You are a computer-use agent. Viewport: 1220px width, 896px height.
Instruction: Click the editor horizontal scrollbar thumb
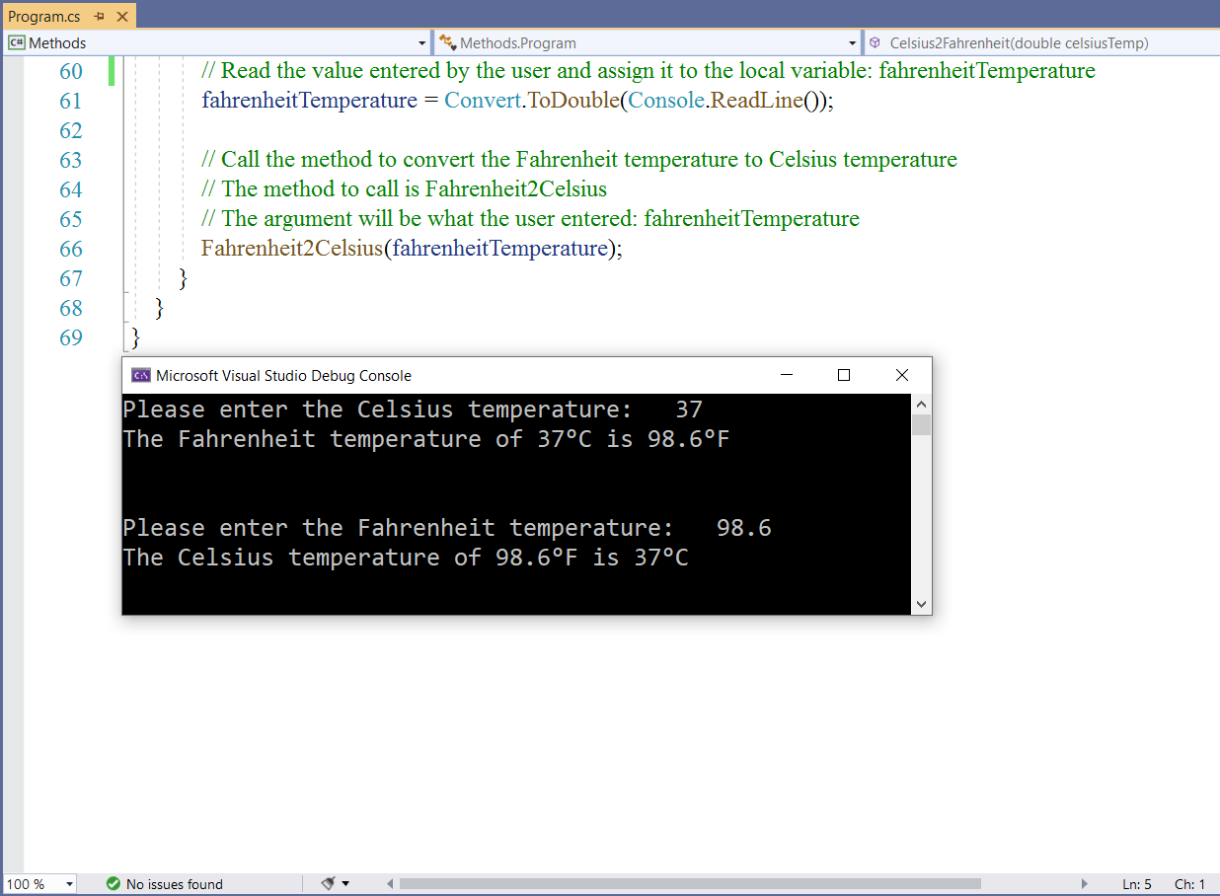tap(690, 884)
